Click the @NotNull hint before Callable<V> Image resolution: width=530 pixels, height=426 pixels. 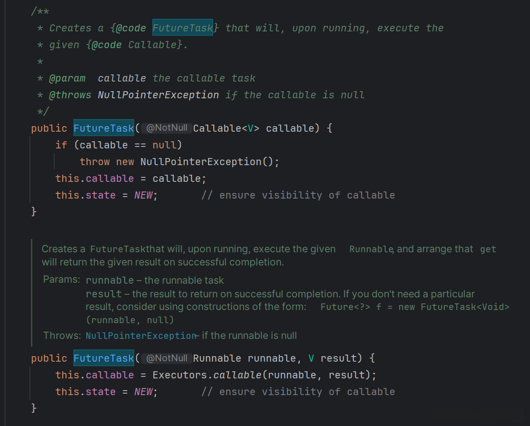[x=167, y=128]
